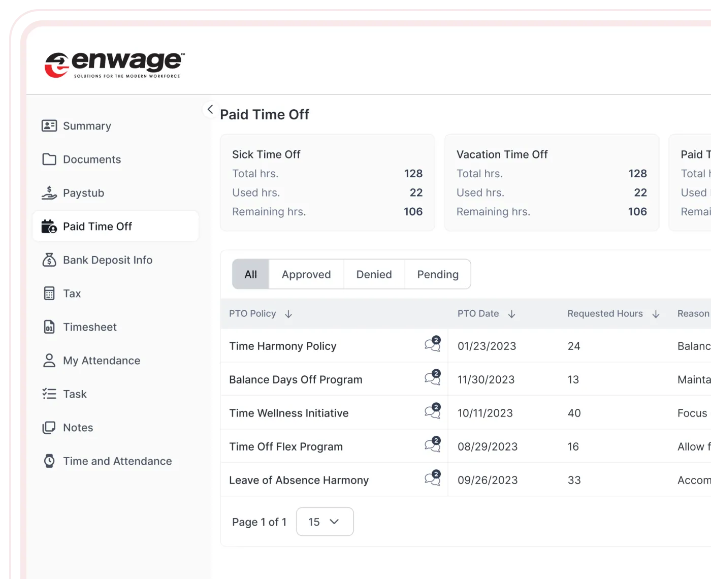This screenshot has height=579, width=711.
Task: Open the Pending requests tab
Action: point(437,274)
